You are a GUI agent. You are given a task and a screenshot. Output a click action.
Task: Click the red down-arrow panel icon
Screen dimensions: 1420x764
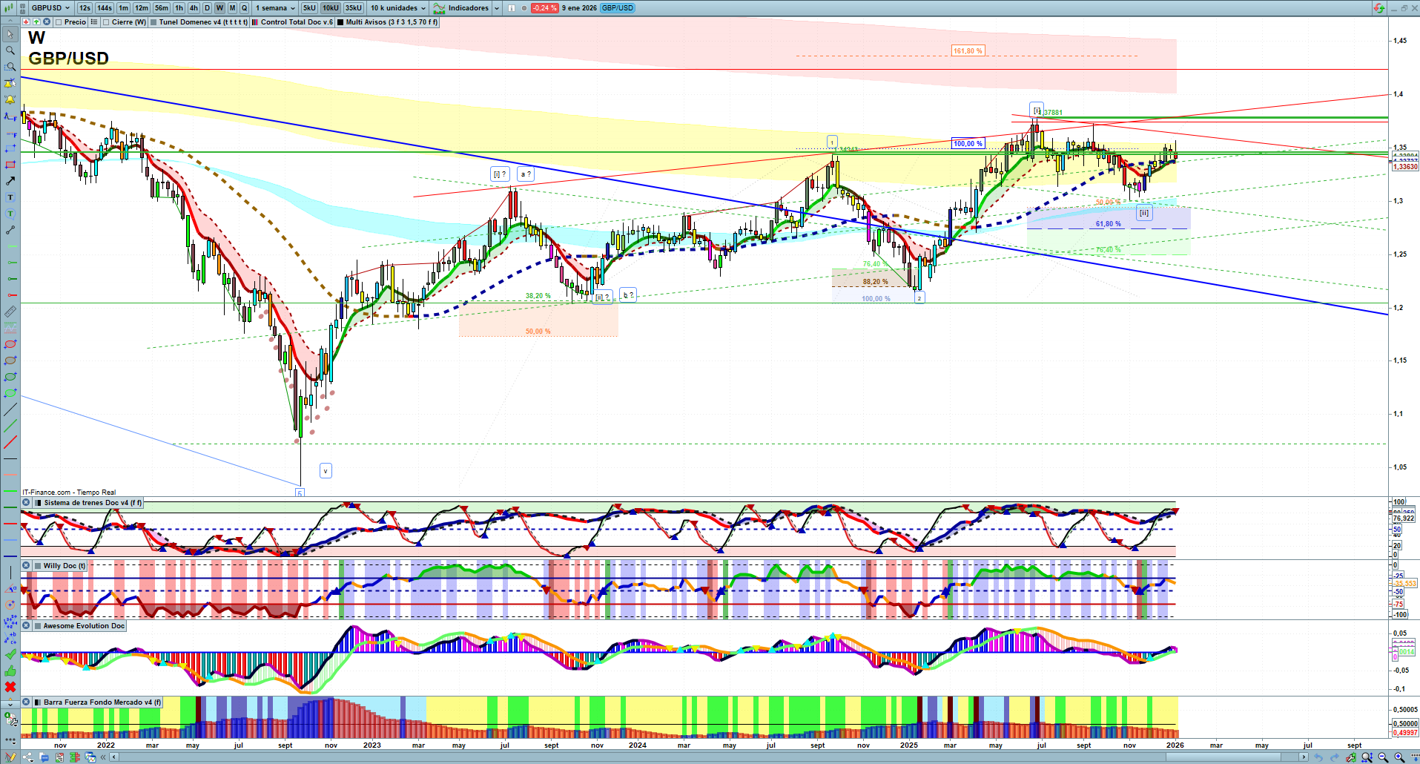pyautogui.click(x=27, y=22)
